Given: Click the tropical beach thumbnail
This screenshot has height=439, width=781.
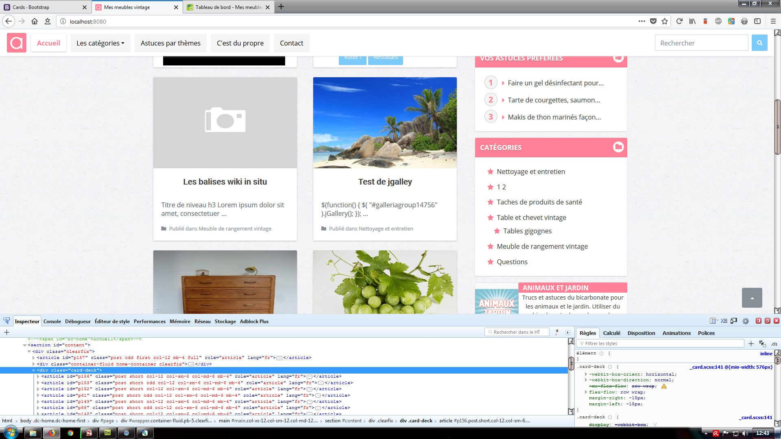Looking at the screenshot, I should pyautogui.click(x=385, y=123).
